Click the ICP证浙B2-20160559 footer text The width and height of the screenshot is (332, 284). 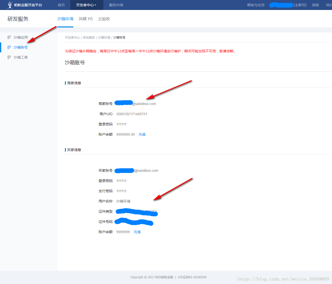192,277
